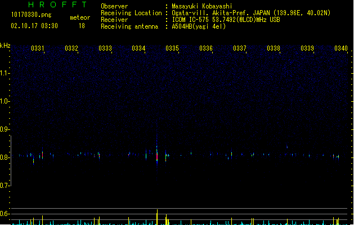Image resolution: width=354 pixels, height=225 pixels.
Task: Click the 0332 time marker
Action: (x=71, y=48)
